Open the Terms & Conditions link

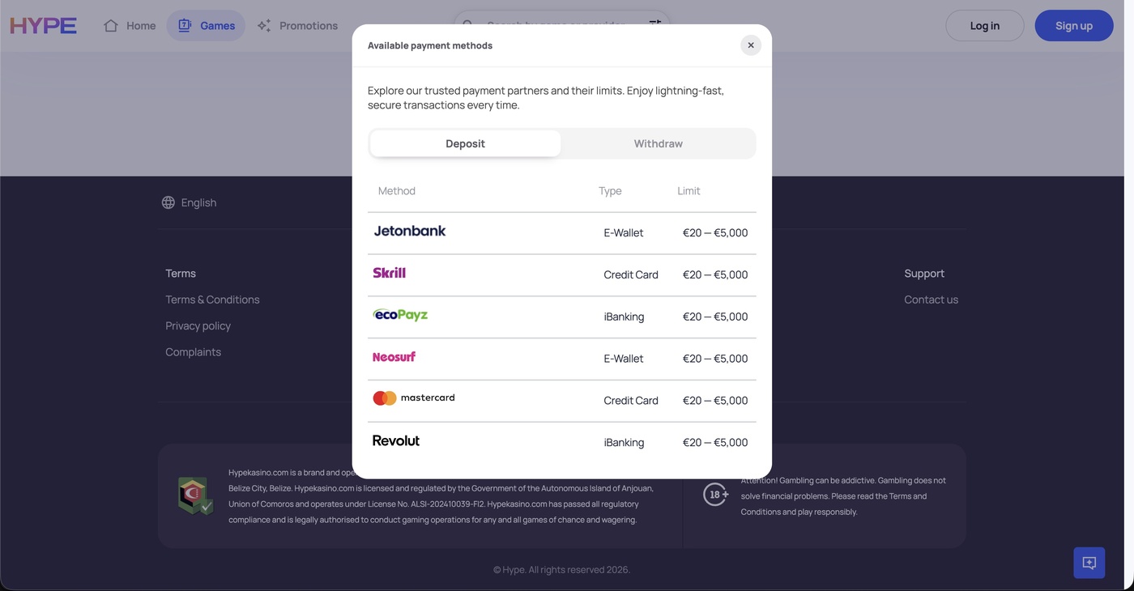click(212, 300)
